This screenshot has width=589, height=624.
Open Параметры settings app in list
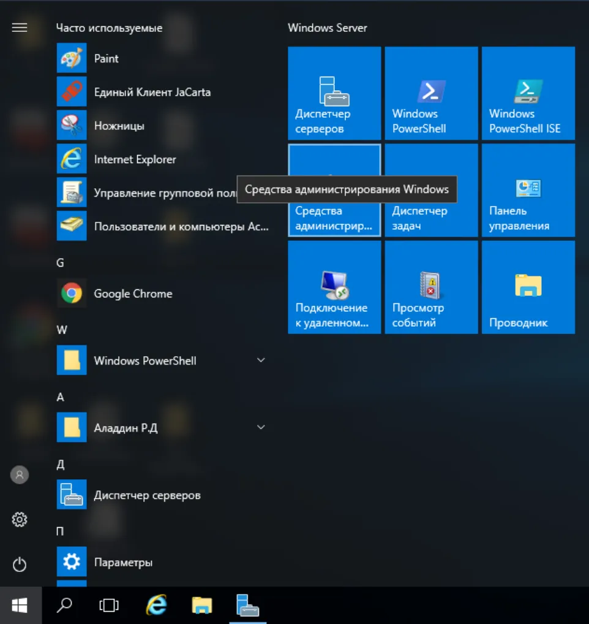point(163,562)
